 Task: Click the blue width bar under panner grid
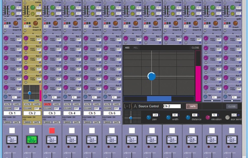coord(159,99)
